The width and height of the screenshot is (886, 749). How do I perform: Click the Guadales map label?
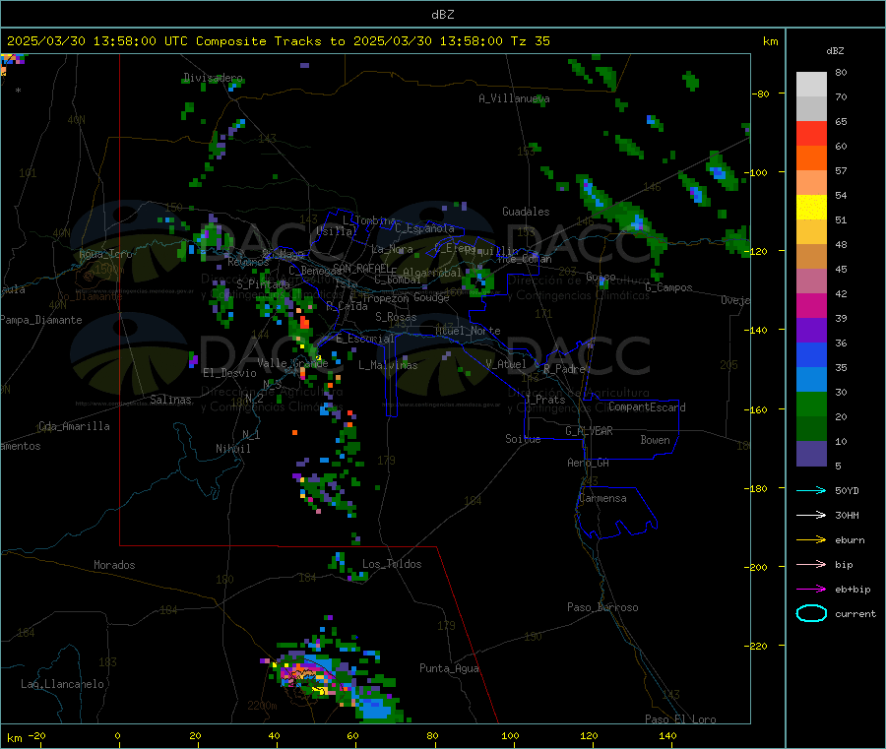526,212
